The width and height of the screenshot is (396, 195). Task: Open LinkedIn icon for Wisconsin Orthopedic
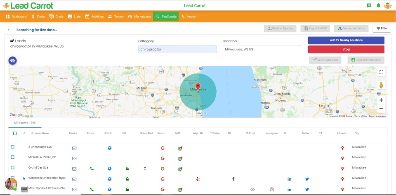click(290, 179)
